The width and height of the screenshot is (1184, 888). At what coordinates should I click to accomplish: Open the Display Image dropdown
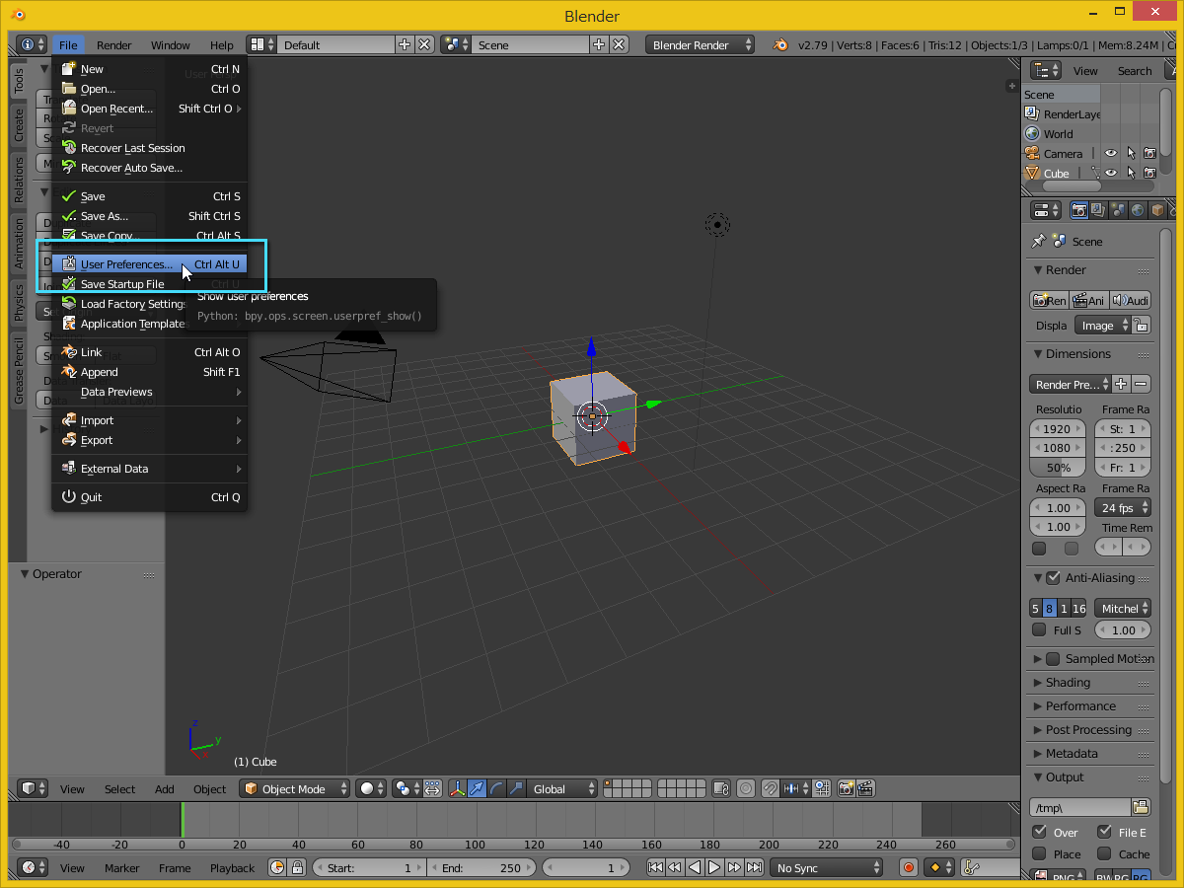point(1102,326)
